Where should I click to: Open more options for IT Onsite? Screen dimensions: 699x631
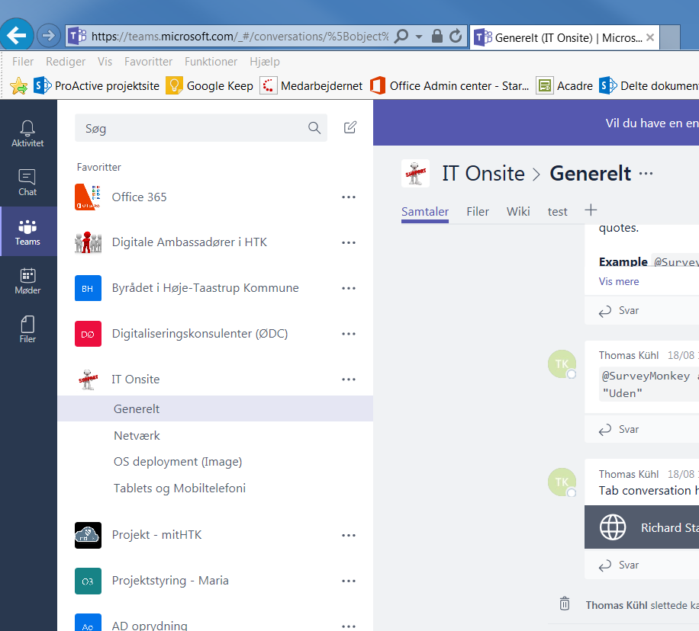pos(349,380)
